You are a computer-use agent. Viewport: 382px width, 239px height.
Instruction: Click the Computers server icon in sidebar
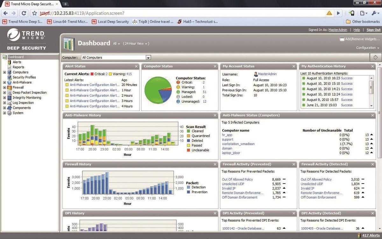[9, 72]
